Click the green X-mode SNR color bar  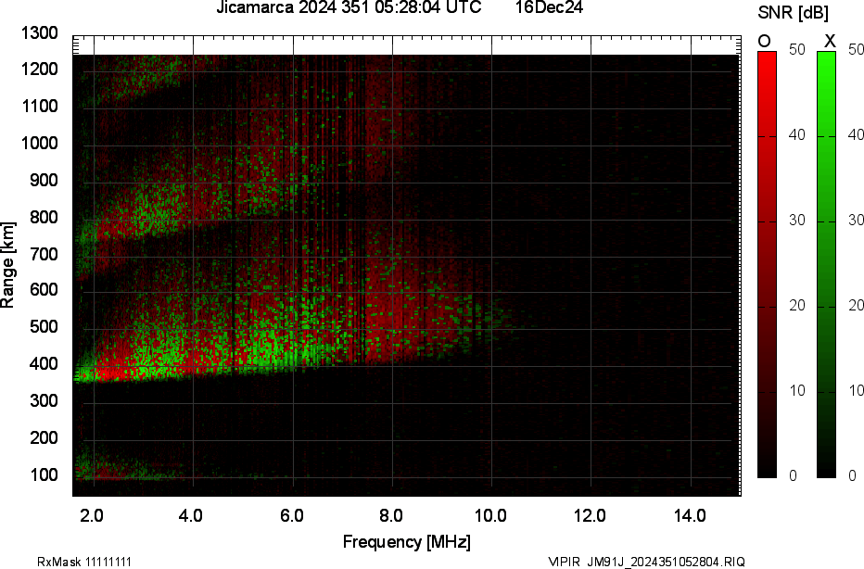pos(826,264)
